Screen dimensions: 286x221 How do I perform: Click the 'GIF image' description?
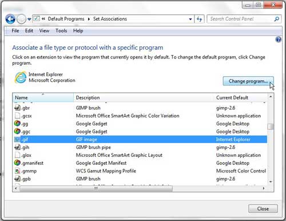point(86,140)
